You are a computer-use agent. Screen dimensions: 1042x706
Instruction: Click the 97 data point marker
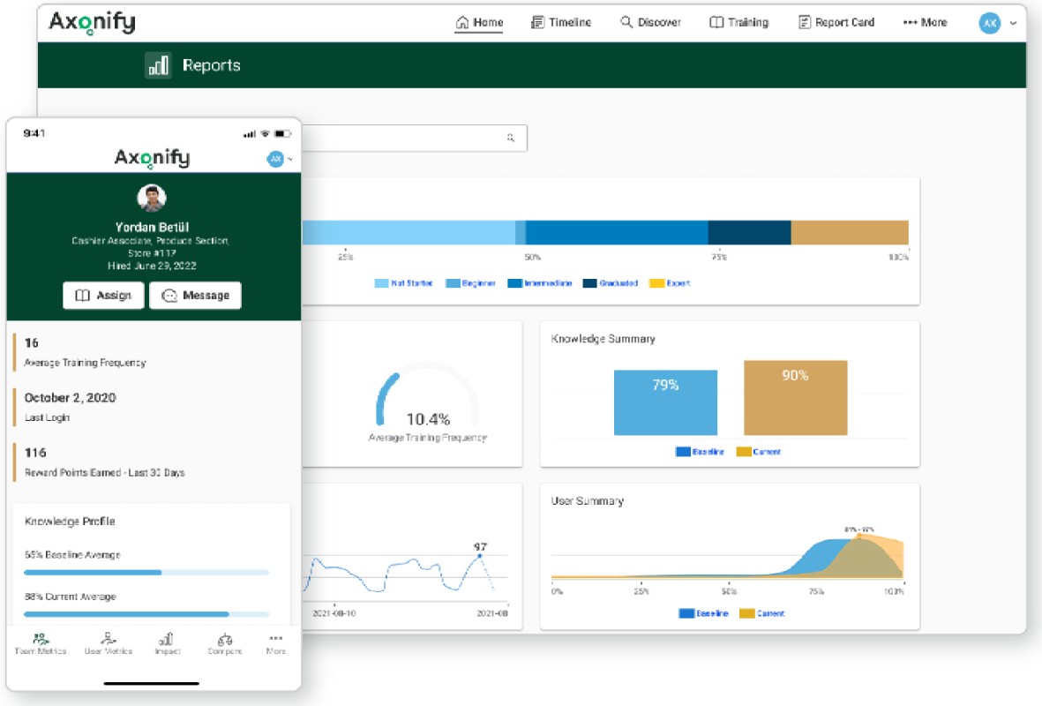tap(479, 556)
